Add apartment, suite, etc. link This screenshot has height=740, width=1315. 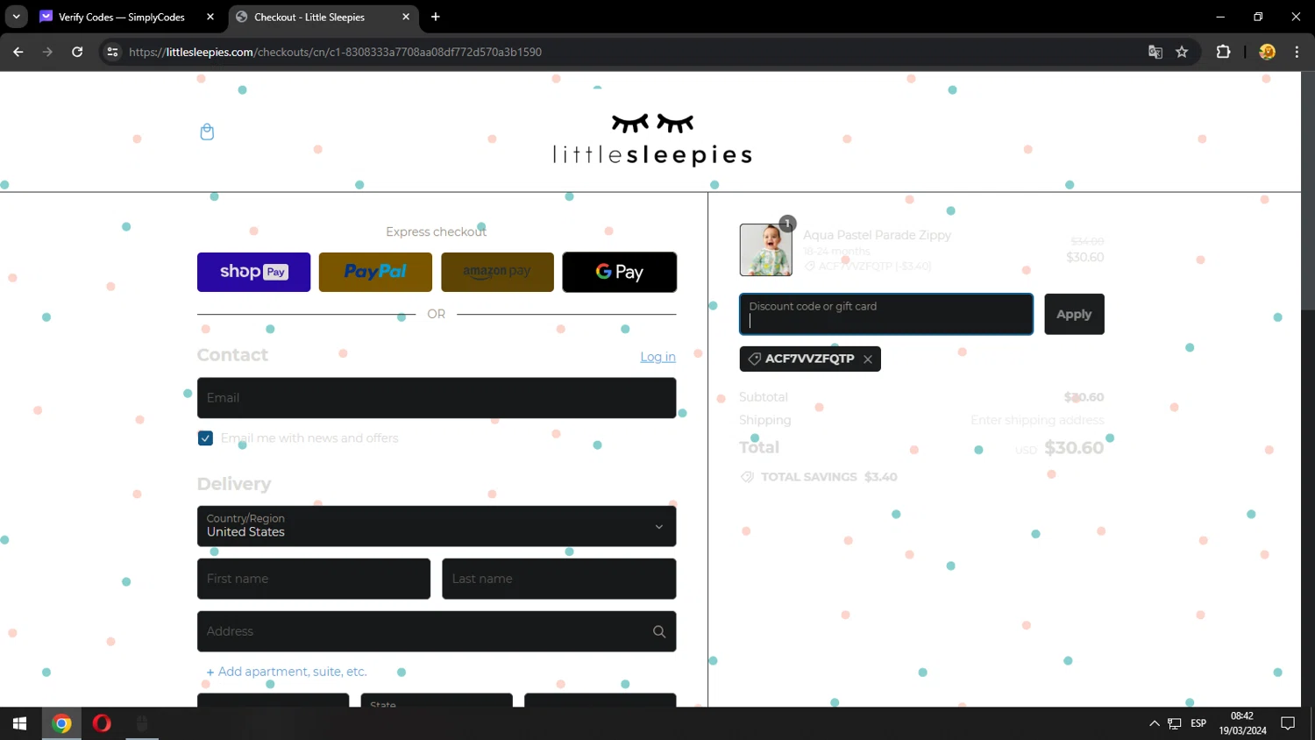pos(287,672)
